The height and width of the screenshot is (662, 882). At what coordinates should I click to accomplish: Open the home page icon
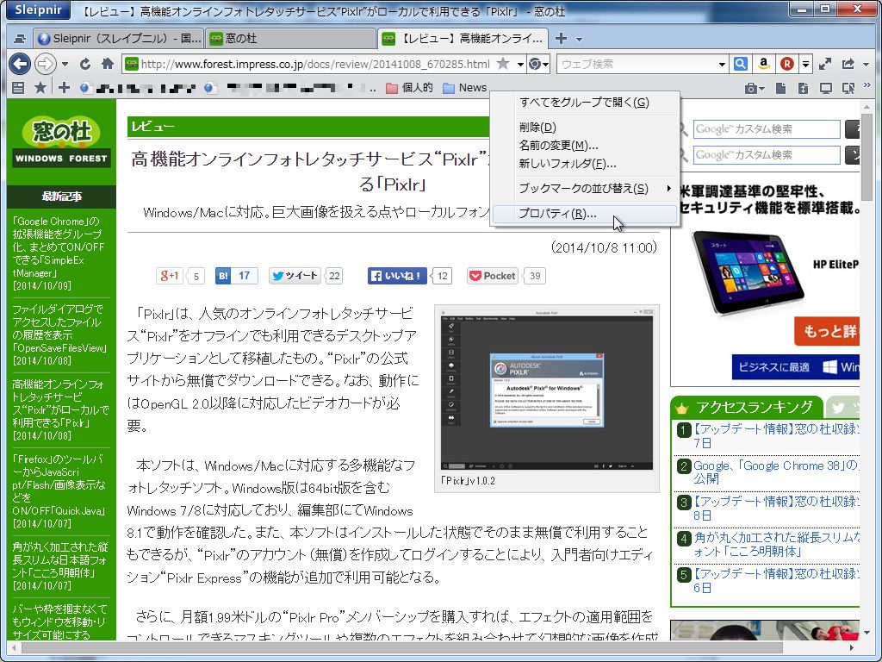point(106,64)
